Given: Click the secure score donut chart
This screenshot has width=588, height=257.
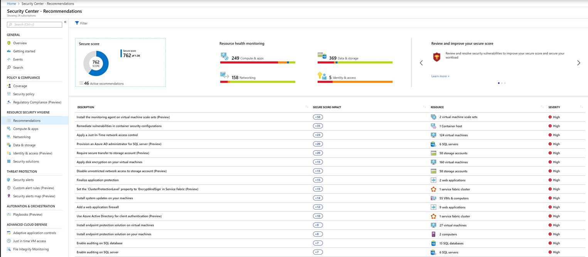Looking at the screenshot, I should coord(96,63).
